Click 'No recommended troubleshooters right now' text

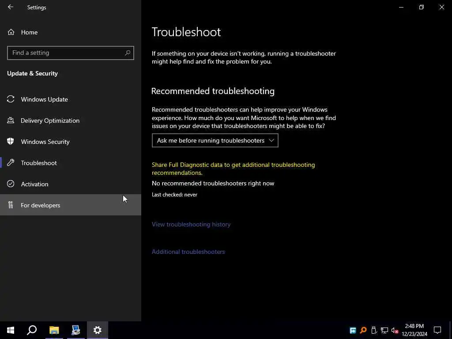click(213, 183)
